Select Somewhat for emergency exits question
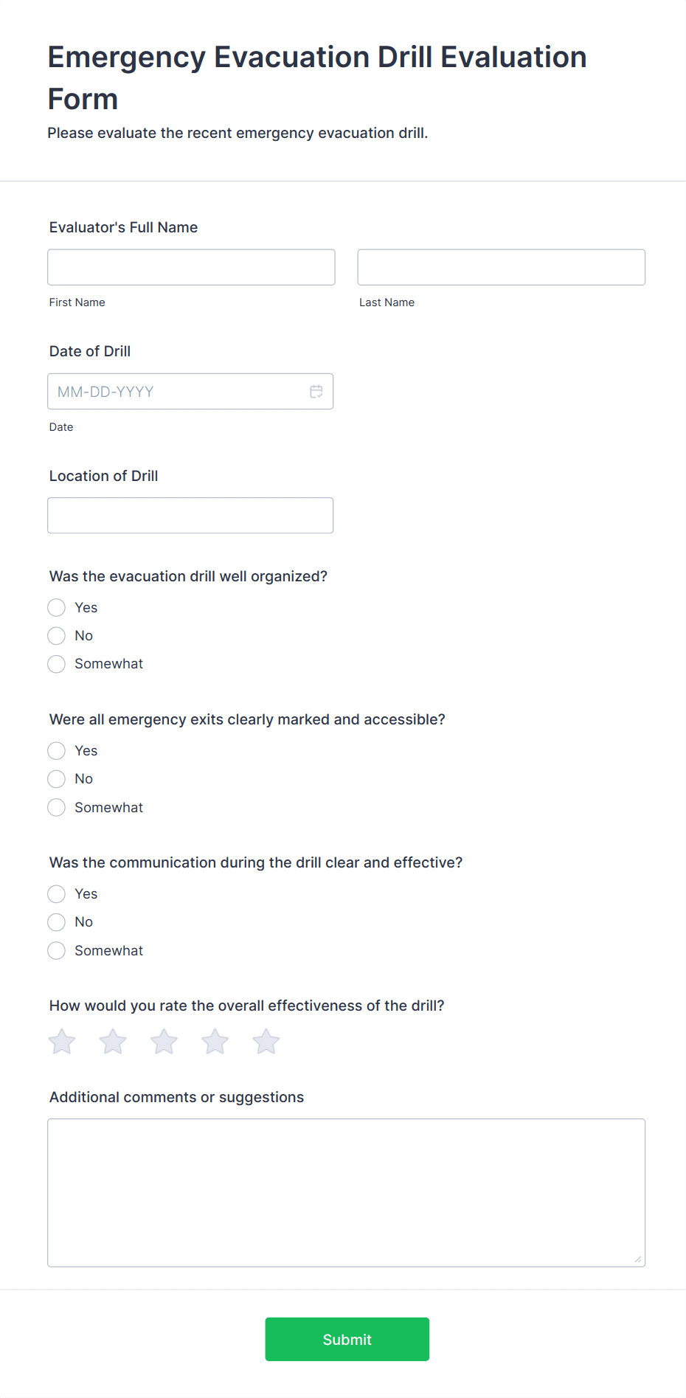686x1398 pixels. tap(56, 807)
